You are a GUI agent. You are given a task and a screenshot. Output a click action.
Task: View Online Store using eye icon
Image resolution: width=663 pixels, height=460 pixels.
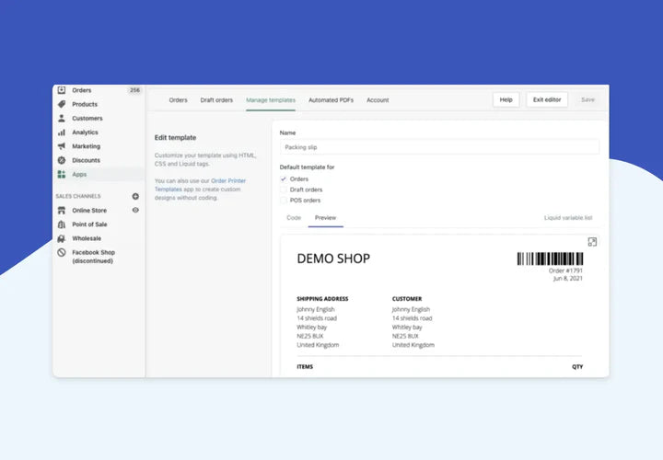(x=135, y=211)
